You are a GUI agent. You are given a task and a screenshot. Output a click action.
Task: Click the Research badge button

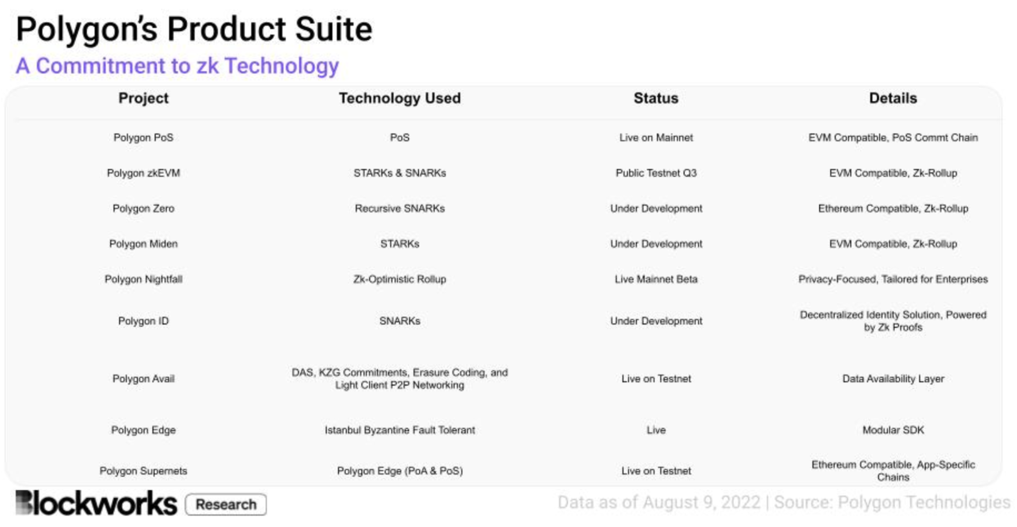coord(226,504)
